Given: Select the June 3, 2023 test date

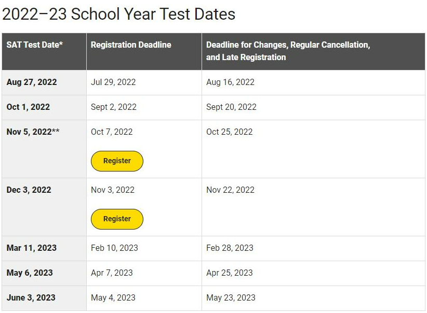Looking at the screenshot, I should click(31, 297).
